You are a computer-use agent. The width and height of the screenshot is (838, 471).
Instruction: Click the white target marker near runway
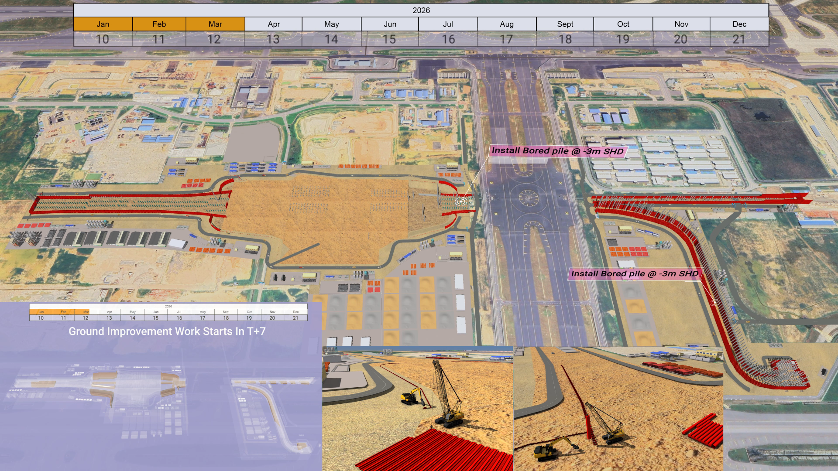[460, 201]
